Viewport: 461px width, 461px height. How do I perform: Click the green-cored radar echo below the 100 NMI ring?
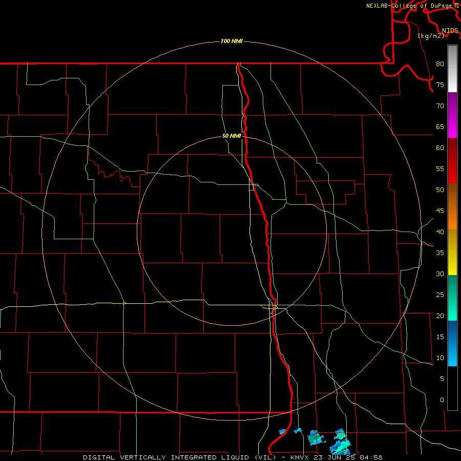tap(316, 437)
